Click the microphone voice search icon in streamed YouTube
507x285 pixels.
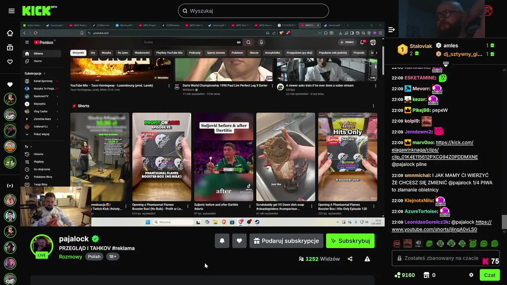click(261, 42)
